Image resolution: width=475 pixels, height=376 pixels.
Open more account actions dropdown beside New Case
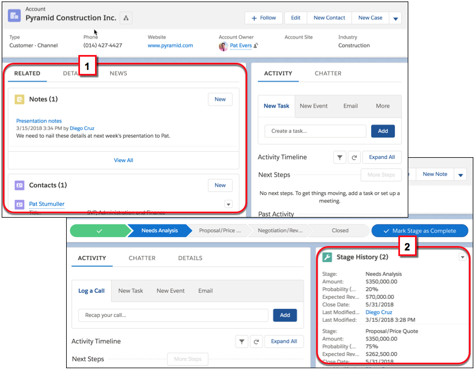(396, 18)
